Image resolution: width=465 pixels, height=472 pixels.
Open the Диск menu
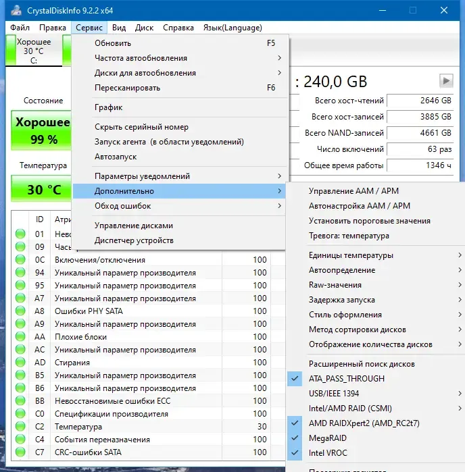pyautogui.click(x=144, y=28)
